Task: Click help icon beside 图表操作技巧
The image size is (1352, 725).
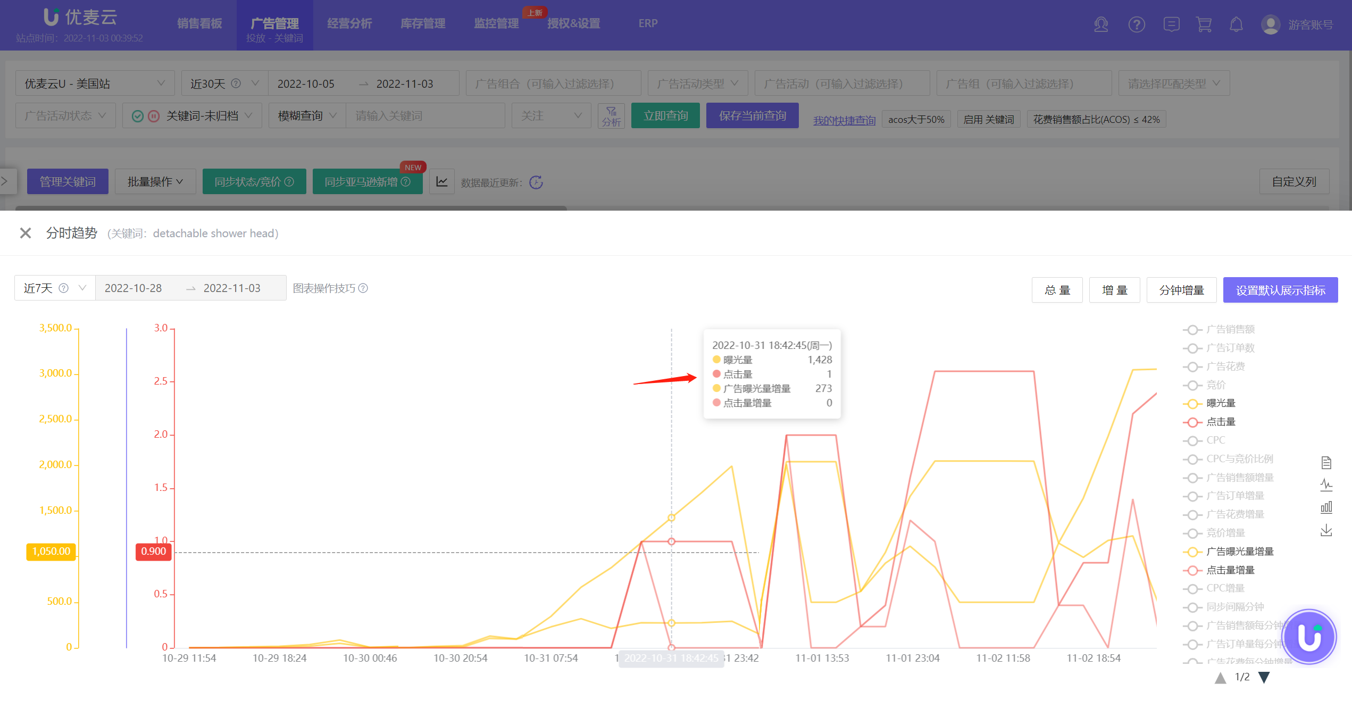Action: 363,288
